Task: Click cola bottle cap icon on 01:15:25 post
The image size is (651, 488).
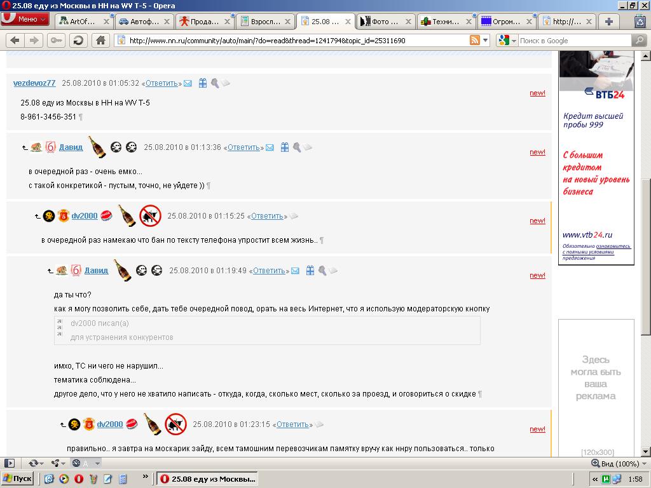Action: pyautogui.click(x=106, y=215)
